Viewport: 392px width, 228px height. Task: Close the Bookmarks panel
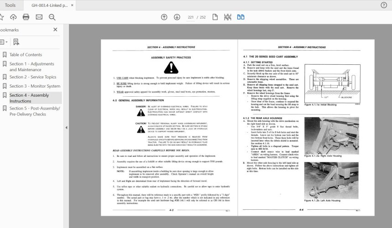click(55, 30)
